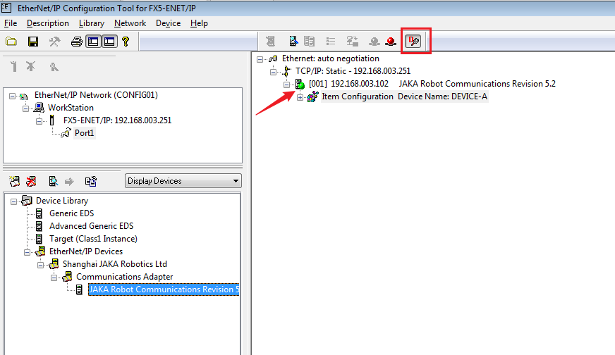The width and height of the screenshot is (615, 355).
Task: Click the red go-offline toolbar icon
Action: (x=391, y=42)
